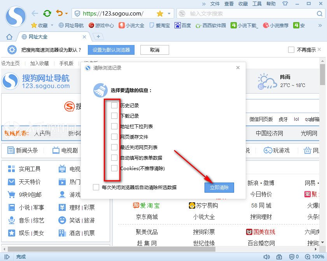
Task: Open 天天特价 shopping bag icon
Action: coord(12,181)
